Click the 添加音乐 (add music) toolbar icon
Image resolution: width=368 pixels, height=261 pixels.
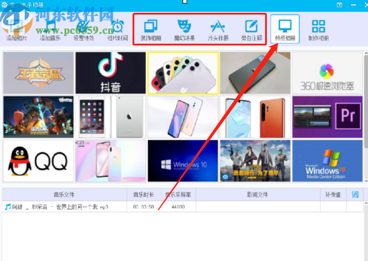tap(50, 26)
